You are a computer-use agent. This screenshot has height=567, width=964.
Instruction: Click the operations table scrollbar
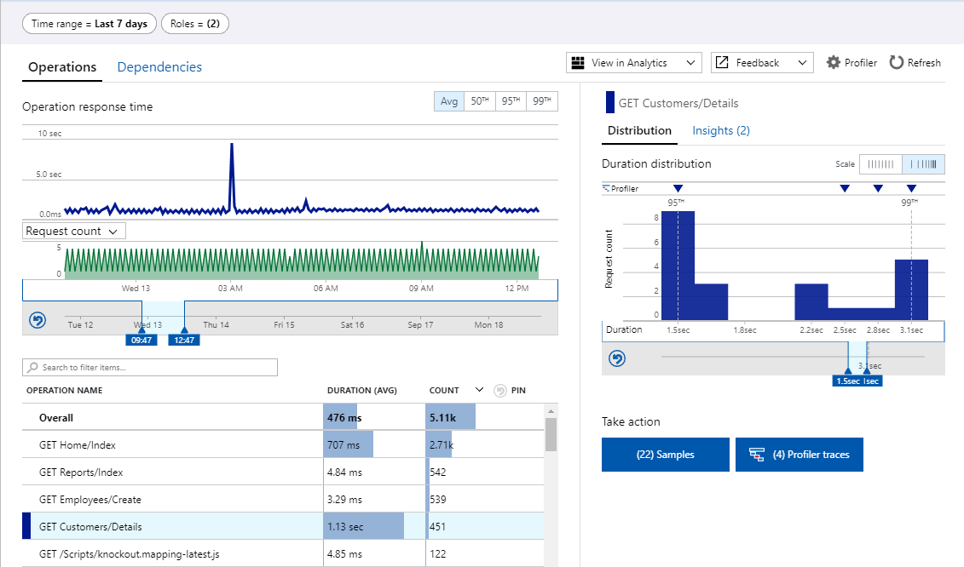[551, 435]
